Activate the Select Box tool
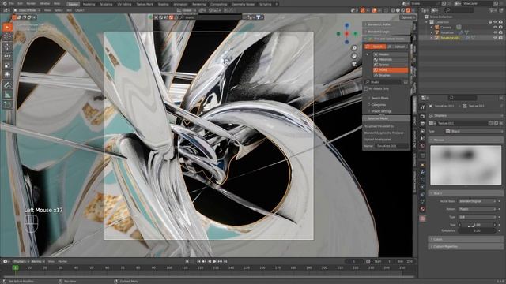This screenshot has height=284, width=506. tap(7, 27)
